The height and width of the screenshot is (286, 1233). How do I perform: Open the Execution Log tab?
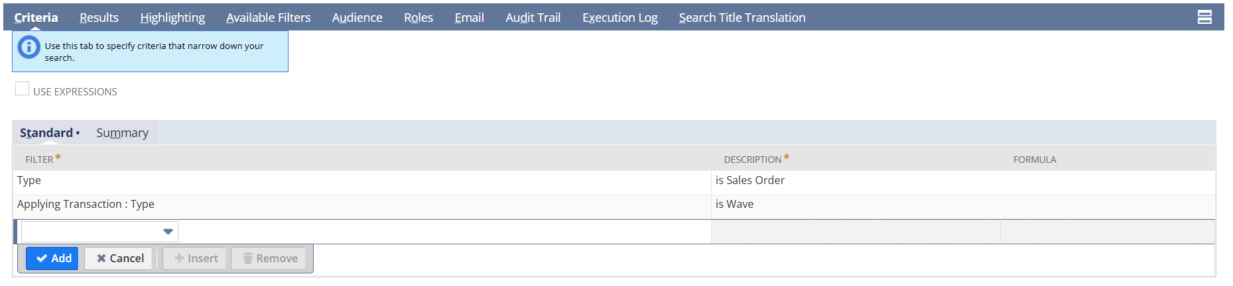(x=619, y=18)
